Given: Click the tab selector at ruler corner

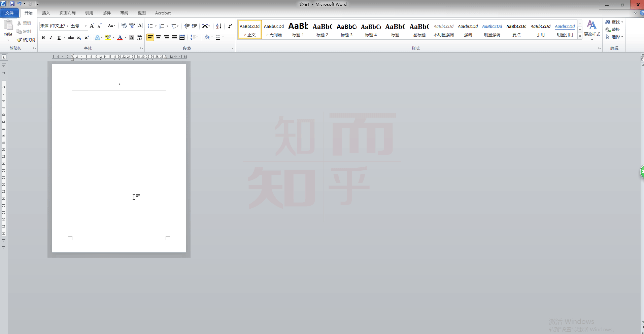Looking at the screenshot, I should tap(4, 57).
